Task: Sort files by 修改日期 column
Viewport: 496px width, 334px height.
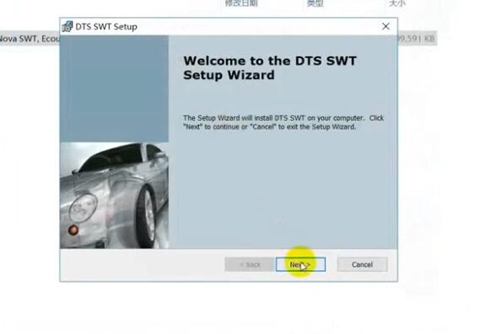Action: click(241, 3)
